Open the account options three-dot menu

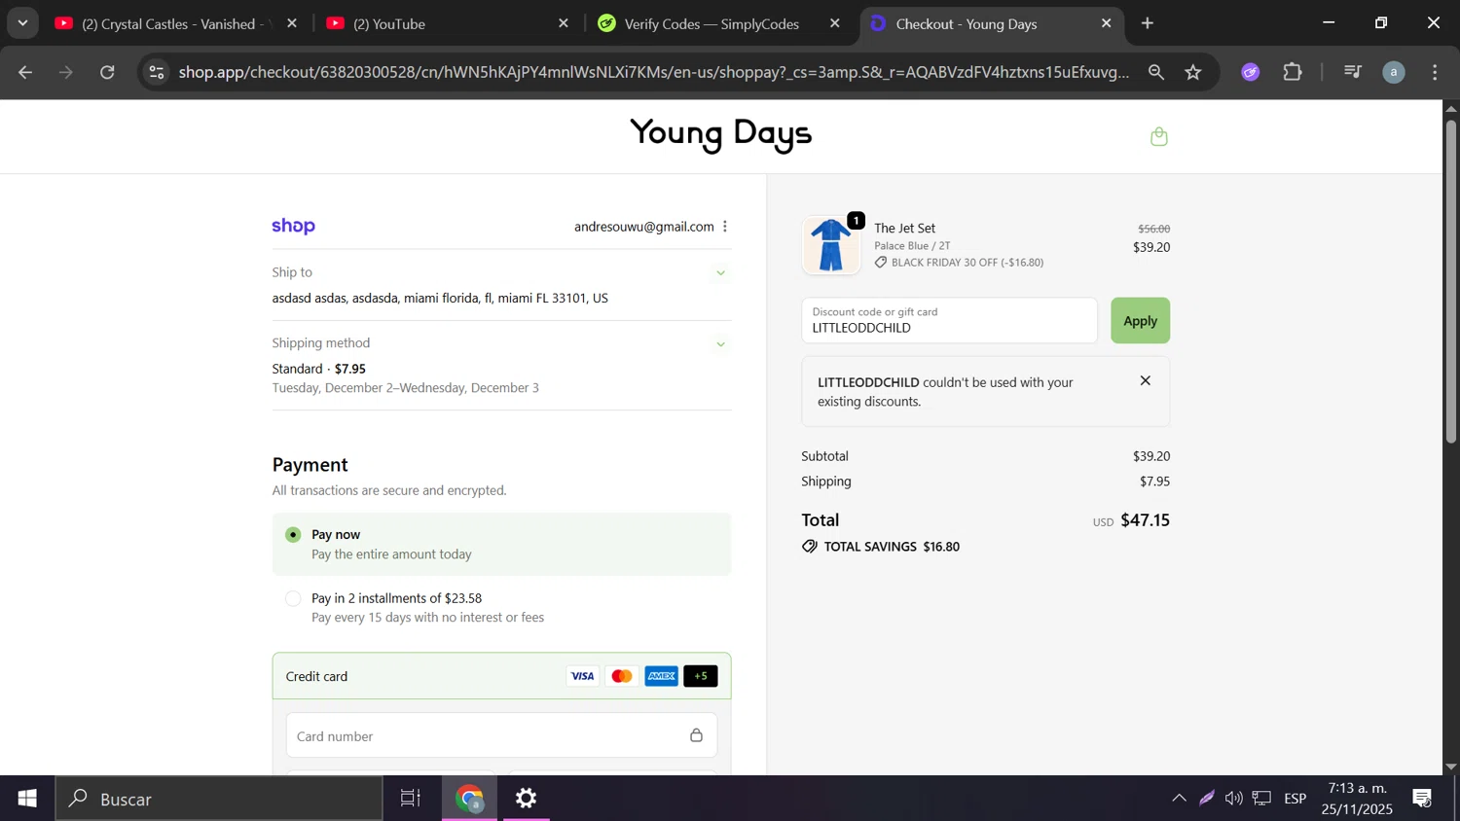725,227
